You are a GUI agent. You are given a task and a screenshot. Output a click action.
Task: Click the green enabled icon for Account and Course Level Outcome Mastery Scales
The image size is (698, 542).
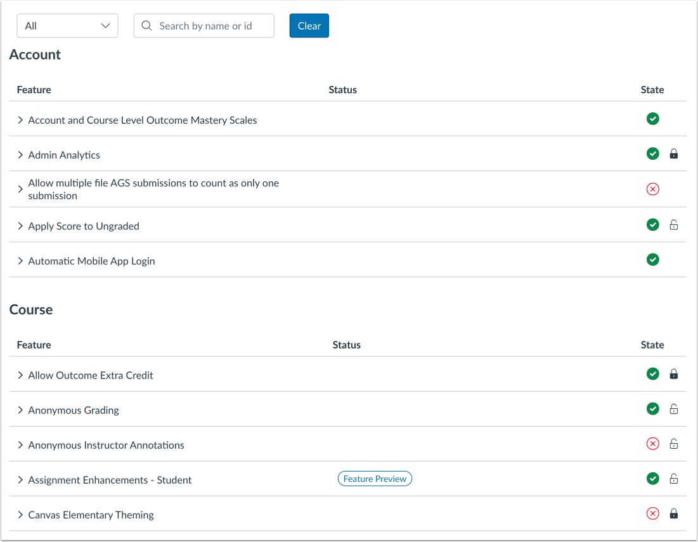click(x=652, y=119)
